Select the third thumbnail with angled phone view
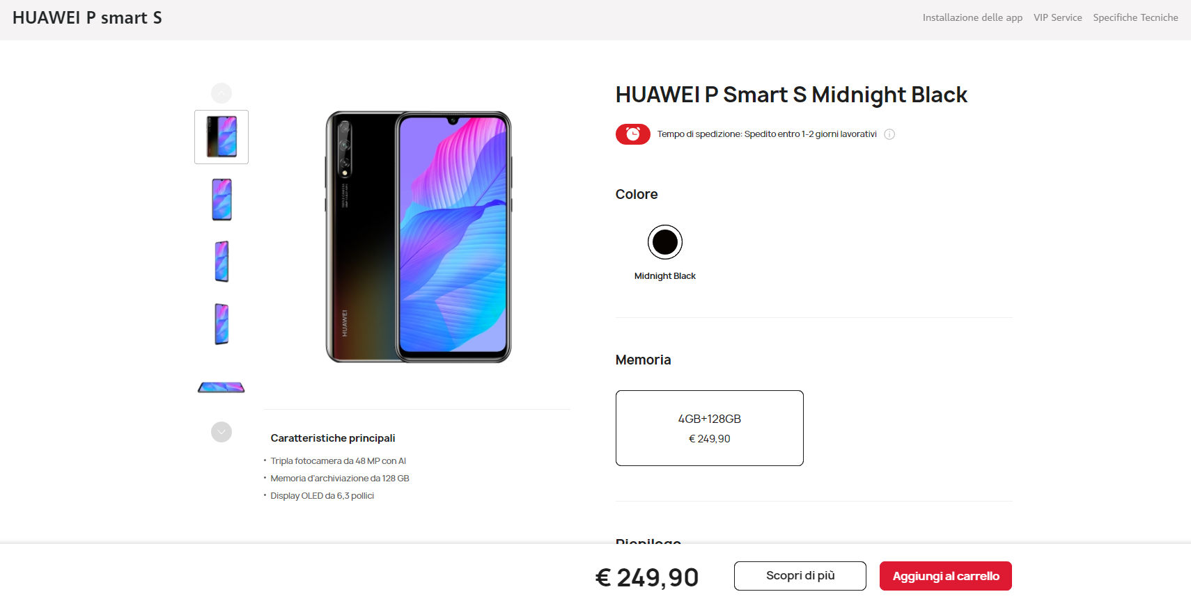The height and width of the screenshot is (601, 1191). 221,262
